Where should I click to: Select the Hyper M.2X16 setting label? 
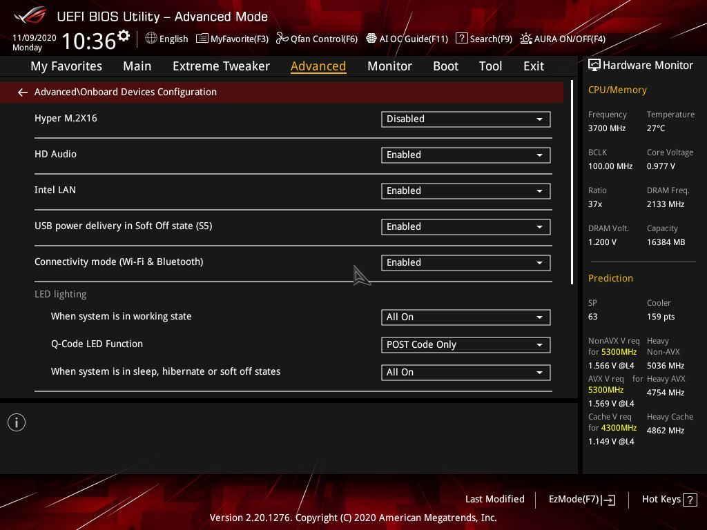[66, 118]
